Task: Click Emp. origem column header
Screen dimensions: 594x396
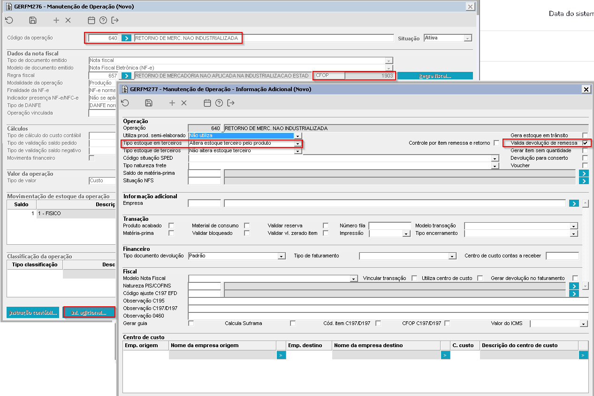Action: (146, 345)
